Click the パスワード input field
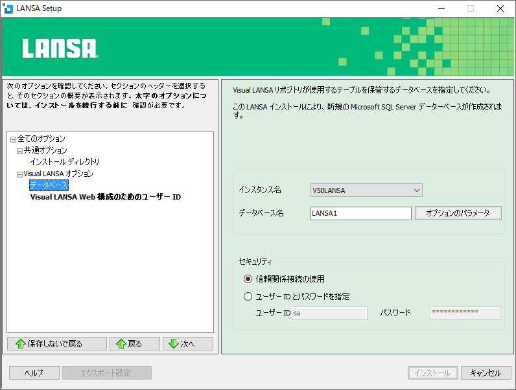 click(465, 313)
